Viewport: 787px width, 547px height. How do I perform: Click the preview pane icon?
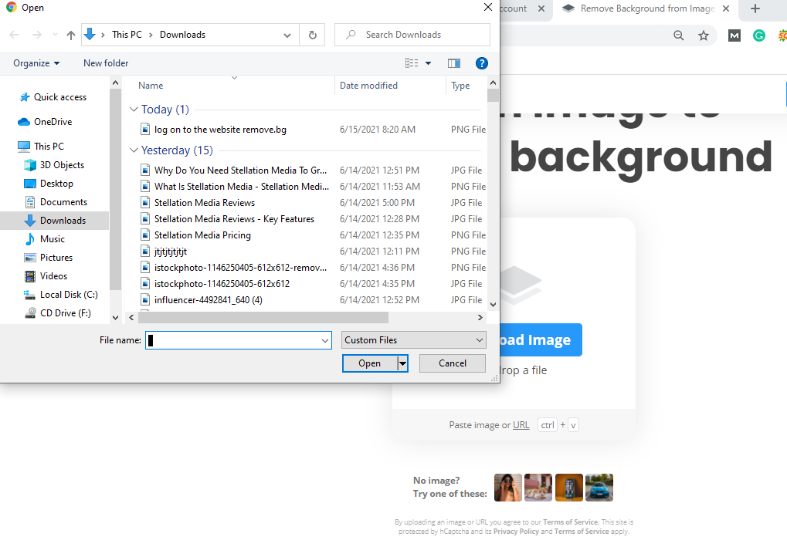[x=454, y=63]
